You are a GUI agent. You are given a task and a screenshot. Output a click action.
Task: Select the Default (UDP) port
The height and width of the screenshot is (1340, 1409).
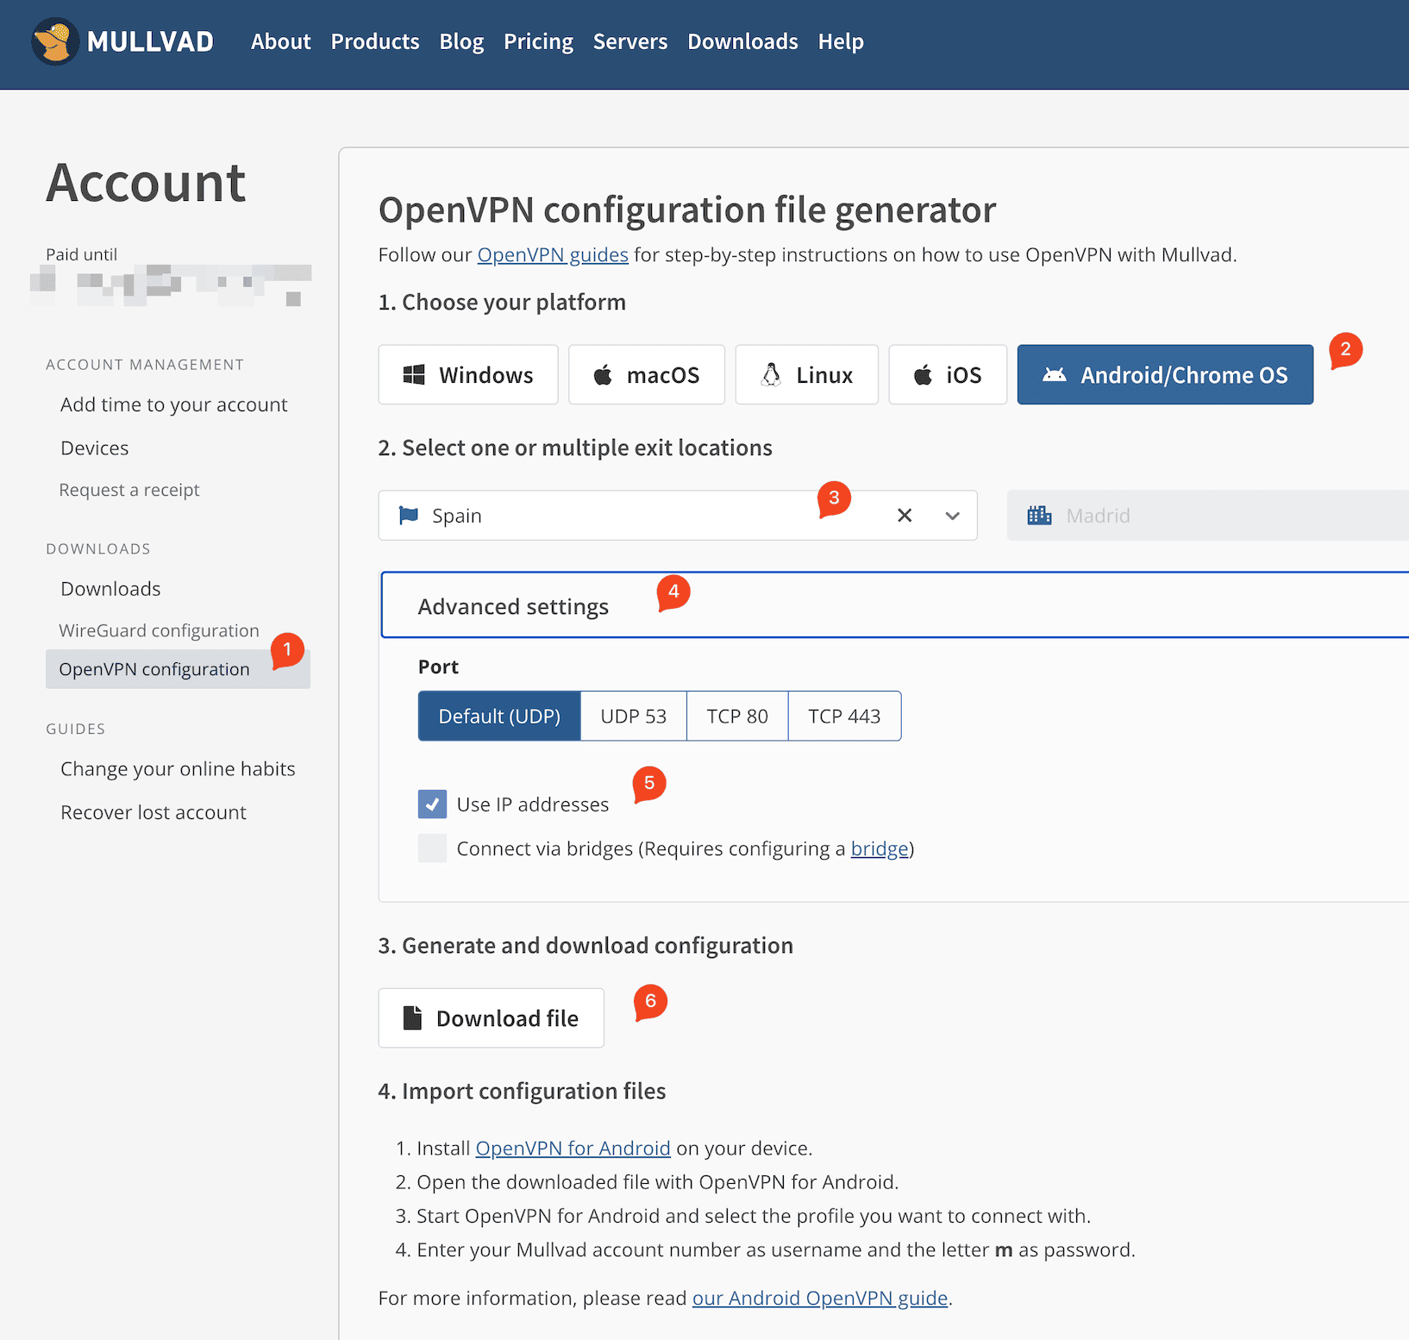499,716
